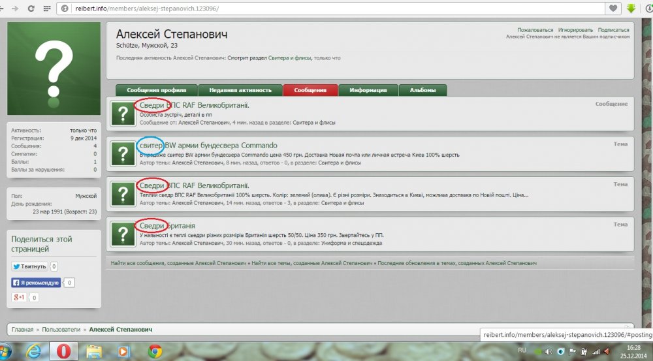Open the File Explorer folder taskbar icon
The width and height of the screenshot is (653, 361).
tap(94, 351)
